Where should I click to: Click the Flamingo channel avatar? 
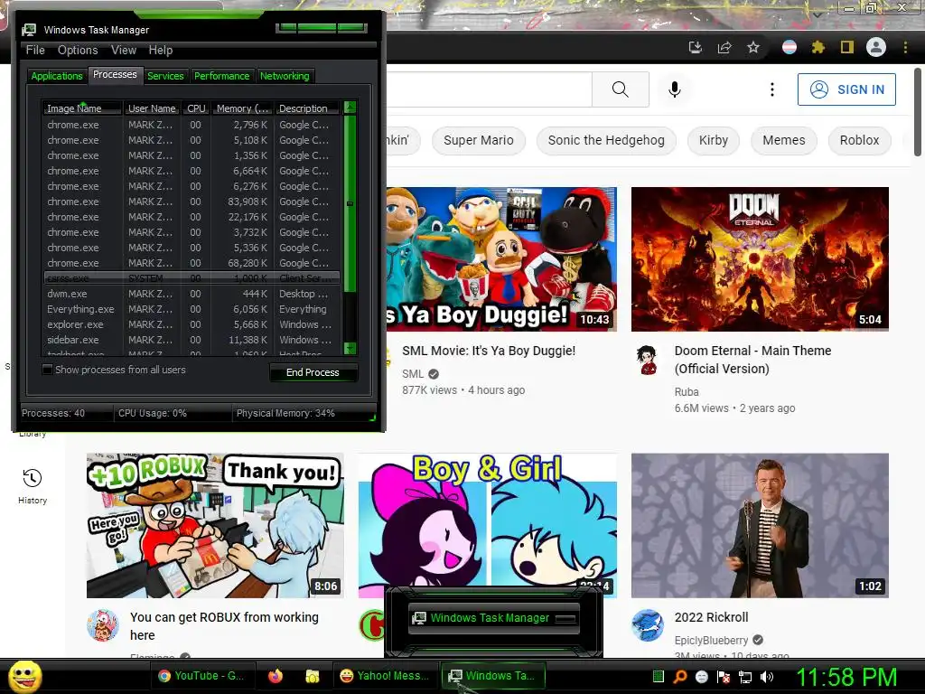103,625
